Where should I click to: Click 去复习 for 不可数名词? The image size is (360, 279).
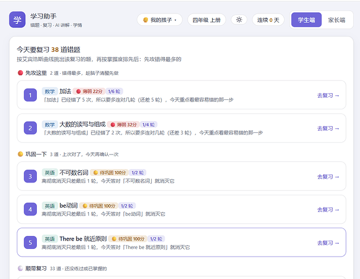(x=328, y=177)
